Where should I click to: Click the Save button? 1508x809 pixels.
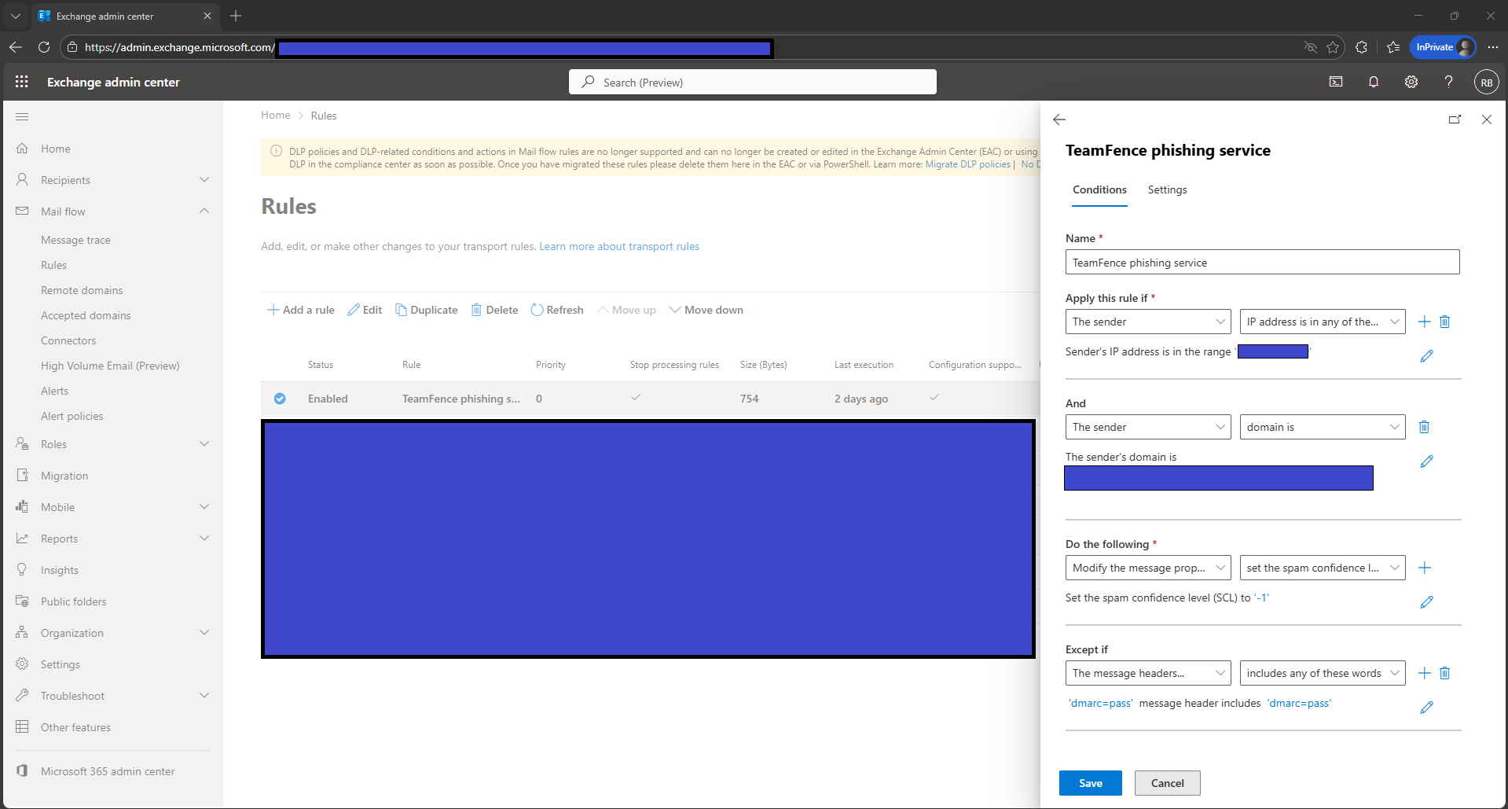pos(1090,783)
